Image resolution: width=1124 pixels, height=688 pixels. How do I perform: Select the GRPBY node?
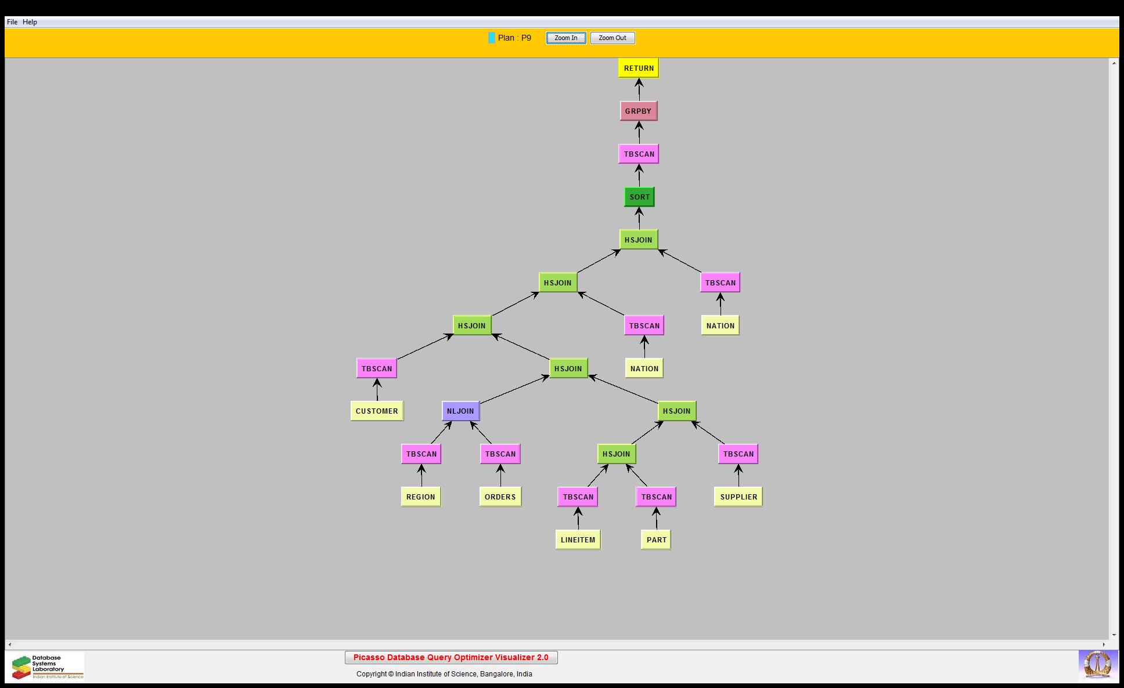coord(638,111)
